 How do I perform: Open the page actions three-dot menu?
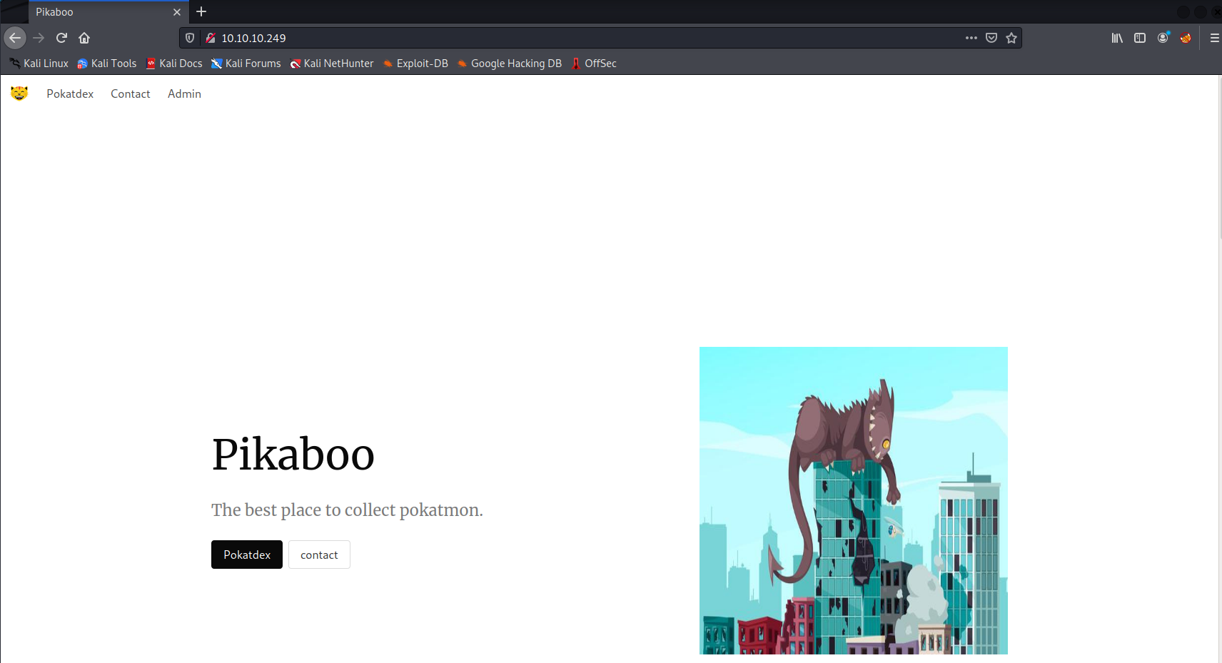coord(971,38)
